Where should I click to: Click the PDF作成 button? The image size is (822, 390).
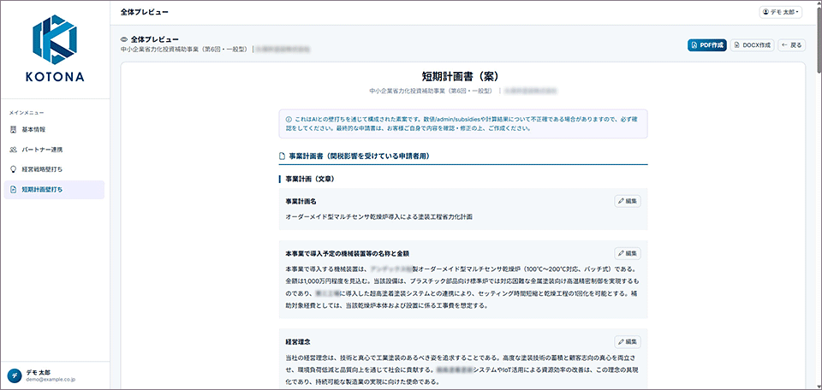click(x=707, y=45)
